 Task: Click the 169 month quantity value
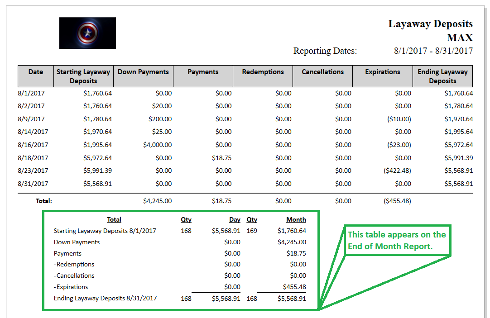[252, 231]
